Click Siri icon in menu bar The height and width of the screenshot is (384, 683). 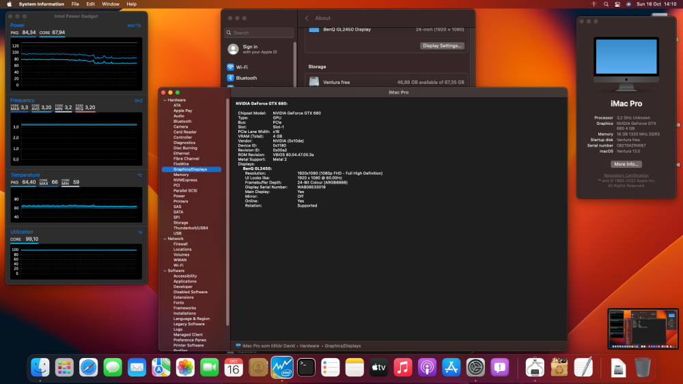click(x=628, y=4)
